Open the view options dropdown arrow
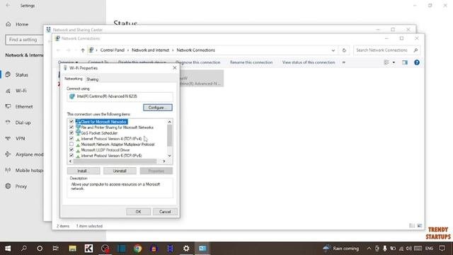Image resolution: width=453 pixels, height=255 pixels. (x=394, y=63)
